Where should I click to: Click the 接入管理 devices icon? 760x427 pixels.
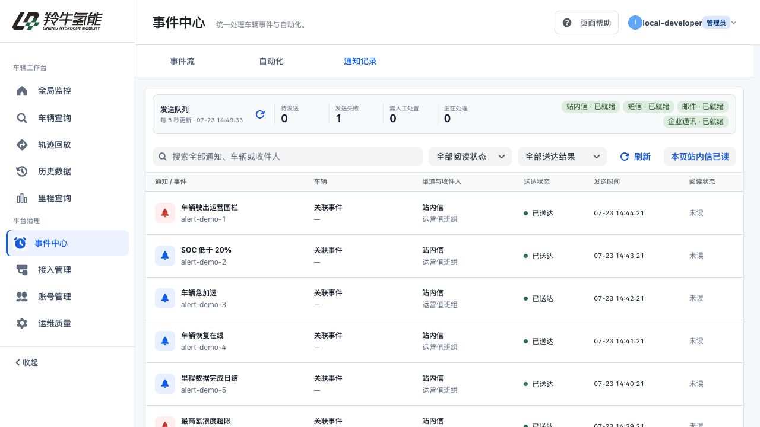[x=22, y=270]
